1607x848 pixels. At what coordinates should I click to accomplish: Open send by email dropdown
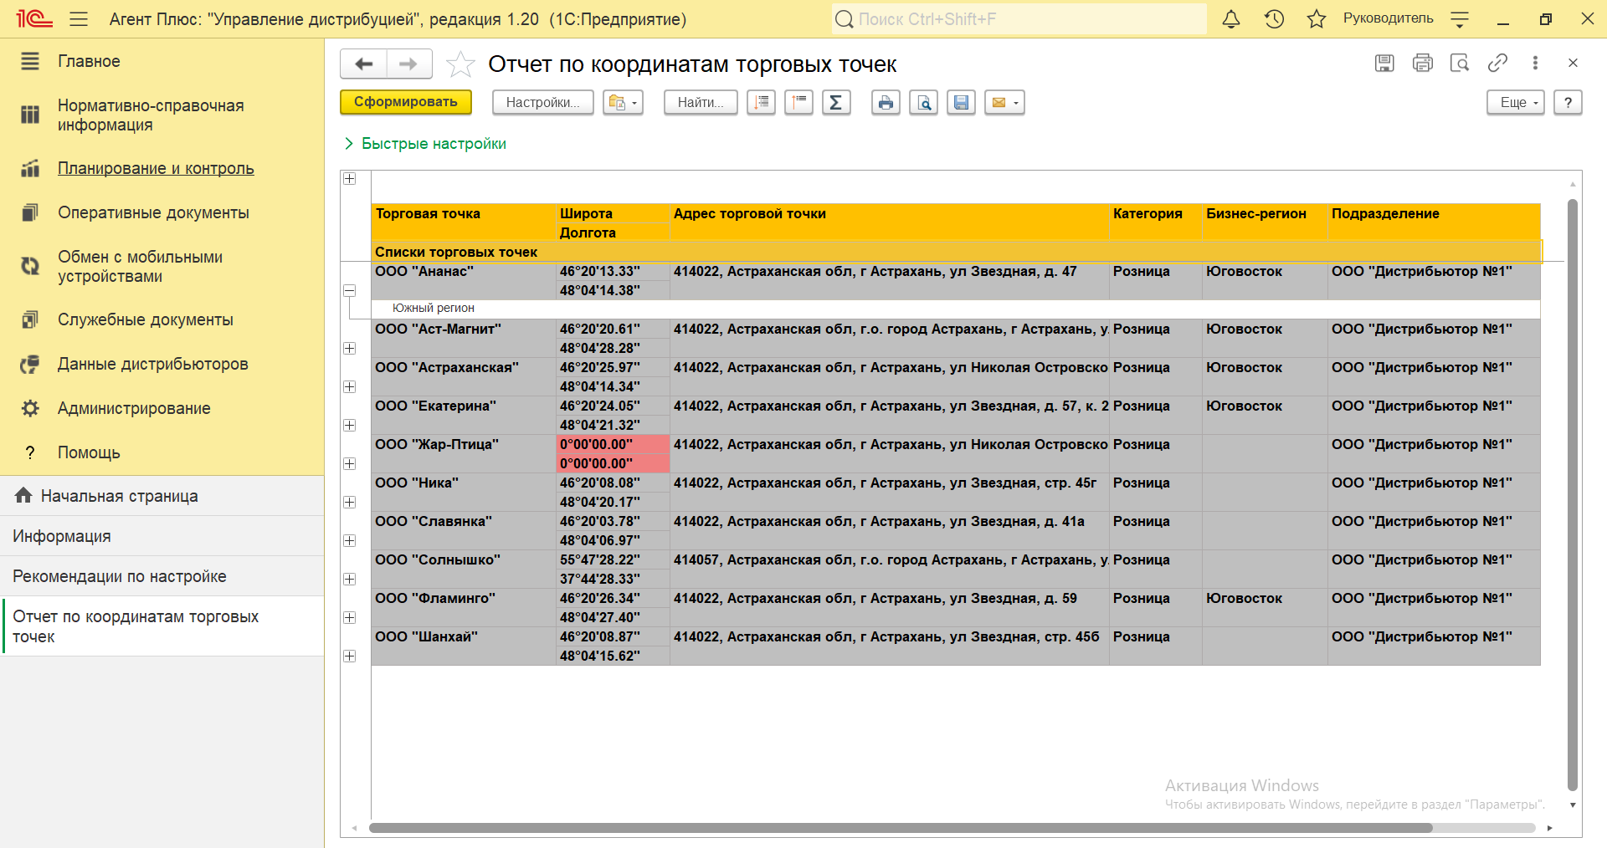[1004, 102]
